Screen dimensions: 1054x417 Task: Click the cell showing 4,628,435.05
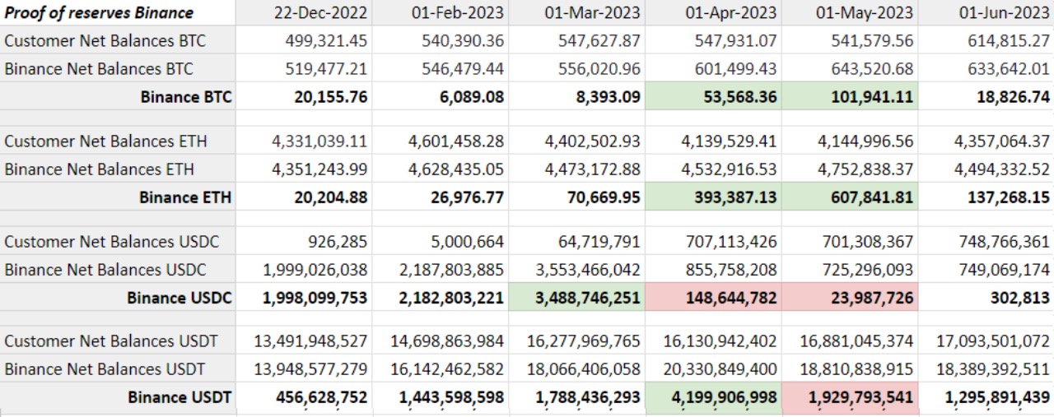440,169
